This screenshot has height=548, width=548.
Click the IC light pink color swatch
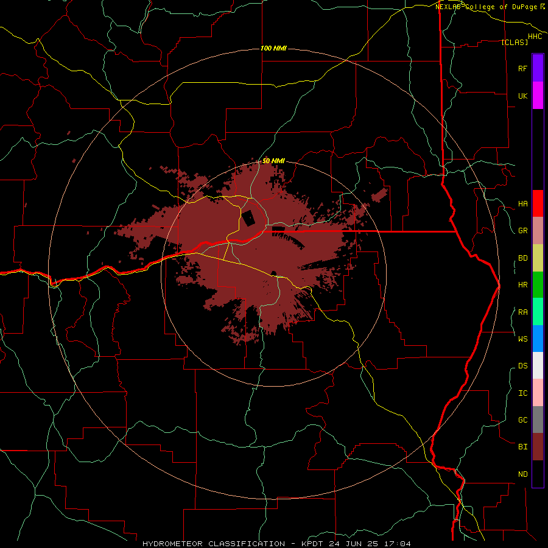(538, 393)
